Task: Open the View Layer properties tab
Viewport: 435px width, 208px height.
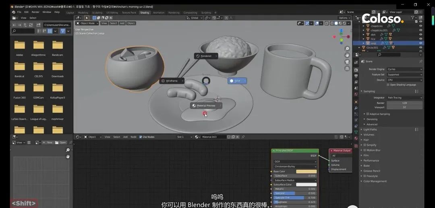Action: click(356, 82)
